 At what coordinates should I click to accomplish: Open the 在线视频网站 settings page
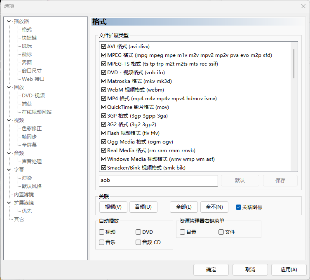[37, 112]
